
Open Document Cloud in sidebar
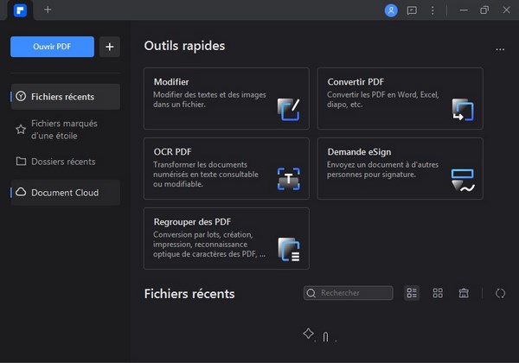(66, 192)
